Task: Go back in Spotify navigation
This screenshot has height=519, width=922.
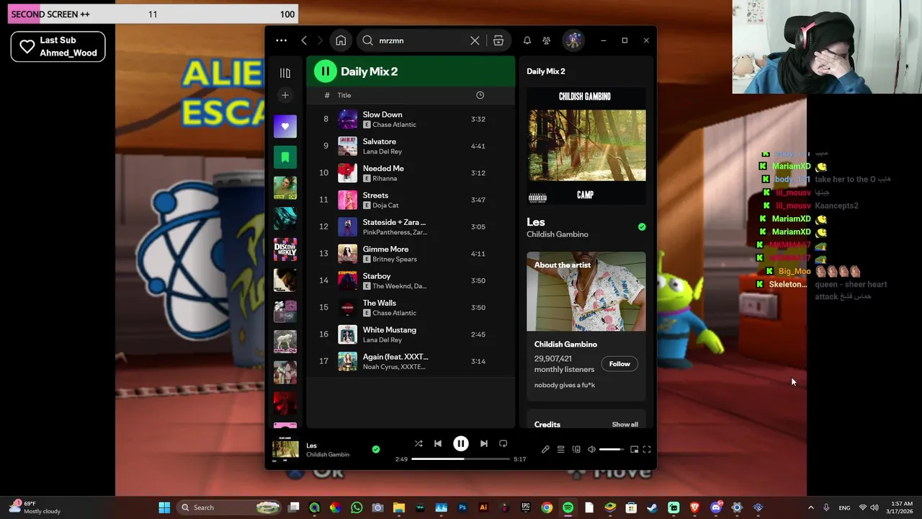Action: [304, 40]
